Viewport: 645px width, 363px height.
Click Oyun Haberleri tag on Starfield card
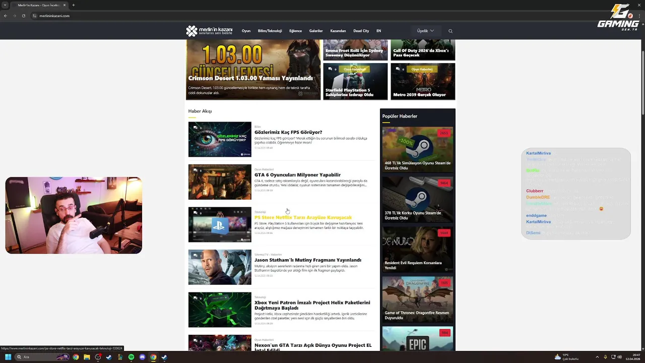point(355,69)
